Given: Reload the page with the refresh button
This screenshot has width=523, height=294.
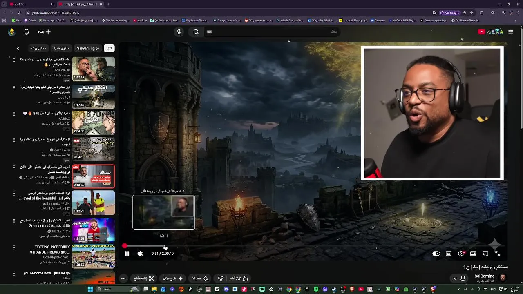Looking at the screenshot, I should point(19,13).
